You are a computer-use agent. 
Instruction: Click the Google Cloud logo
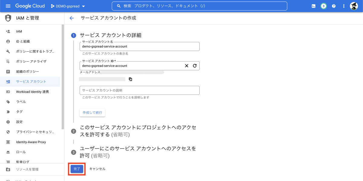[x=30, y=6]
